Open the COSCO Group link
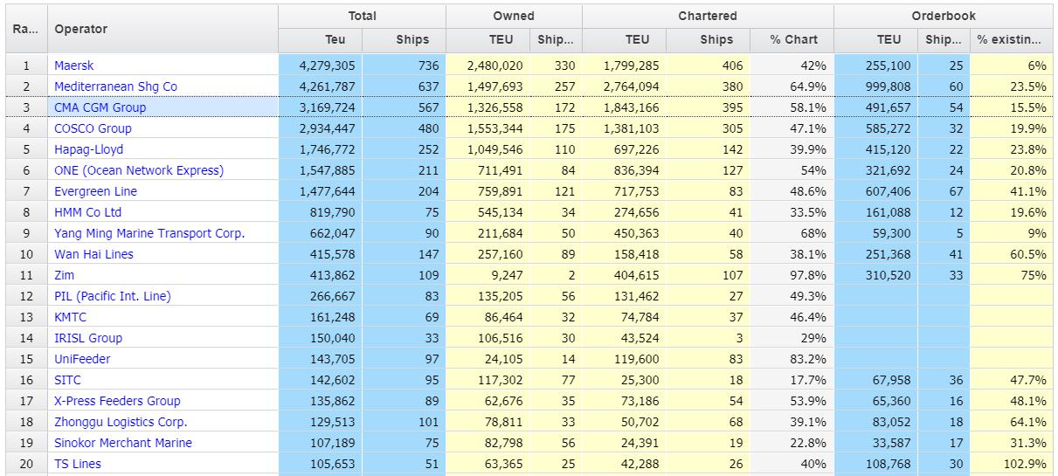Viewport: 1058px width, 476px height. [x=93, y=128]
